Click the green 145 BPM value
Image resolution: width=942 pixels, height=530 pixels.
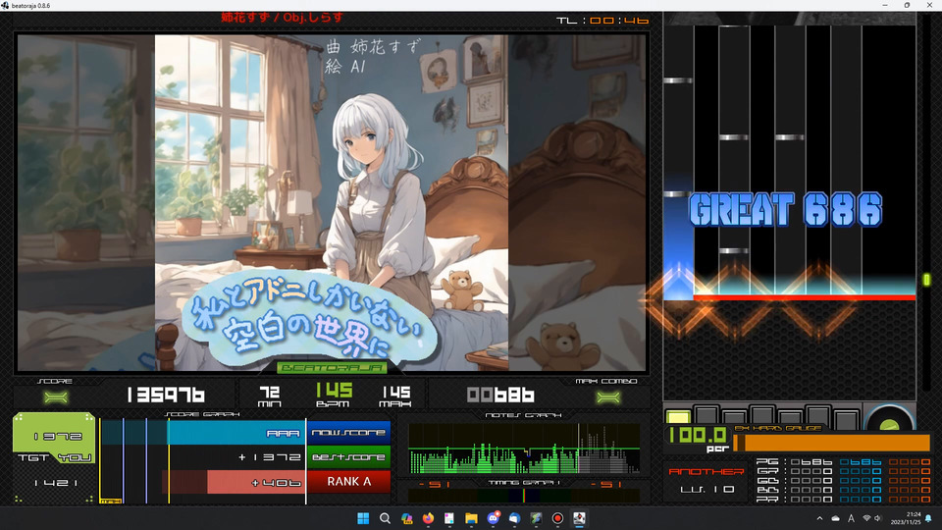(335, 392)
